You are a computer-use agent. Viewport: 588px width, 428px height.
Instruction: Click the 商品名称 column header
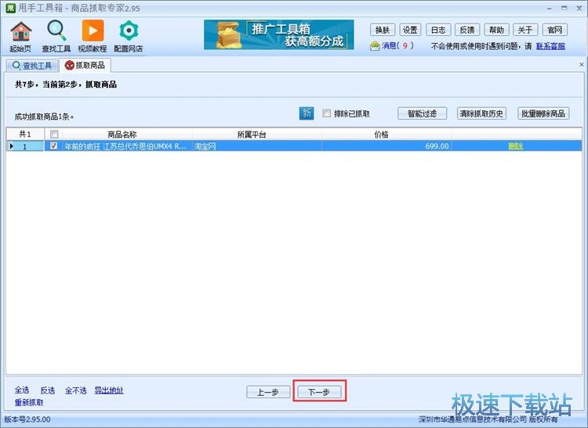pos(122,135)
